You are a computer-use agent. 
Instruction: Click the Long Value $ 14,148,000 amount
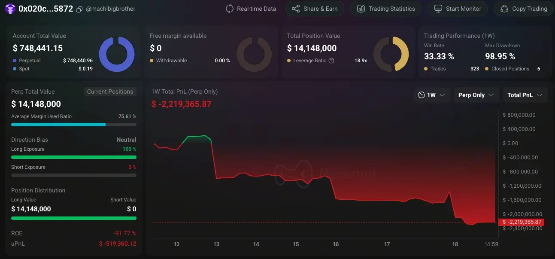pos(31,209)
